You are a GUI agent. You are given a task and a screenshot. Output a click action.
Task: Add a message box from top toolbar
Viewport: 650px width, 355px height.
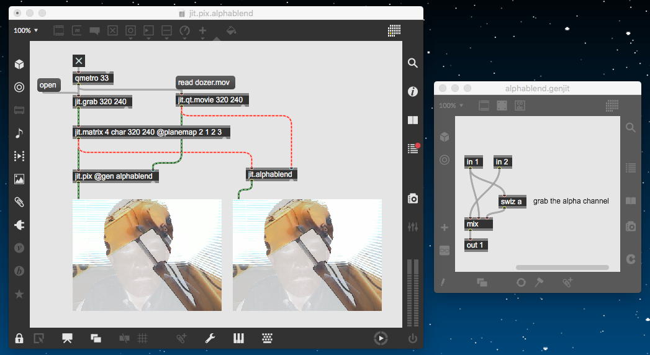tap(77, 30)
